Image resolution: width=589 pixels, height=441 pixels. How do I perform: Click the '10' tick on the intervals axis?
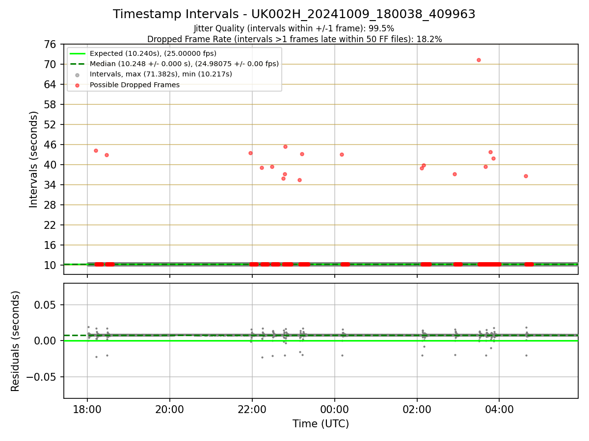click(x=51, y=265)
